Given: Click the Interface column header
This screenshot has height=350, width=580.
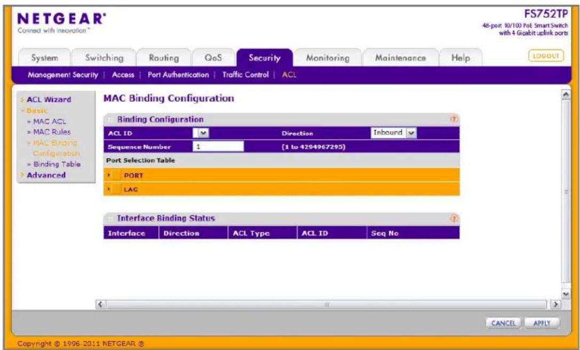Looking at the screenshot, I should (x=131, y=233).
